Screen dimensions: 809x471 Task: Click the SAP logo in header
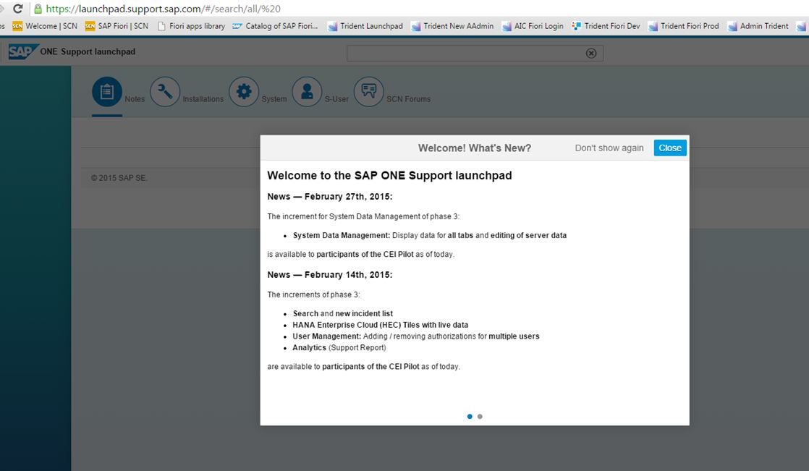click(x=22, y=51)
